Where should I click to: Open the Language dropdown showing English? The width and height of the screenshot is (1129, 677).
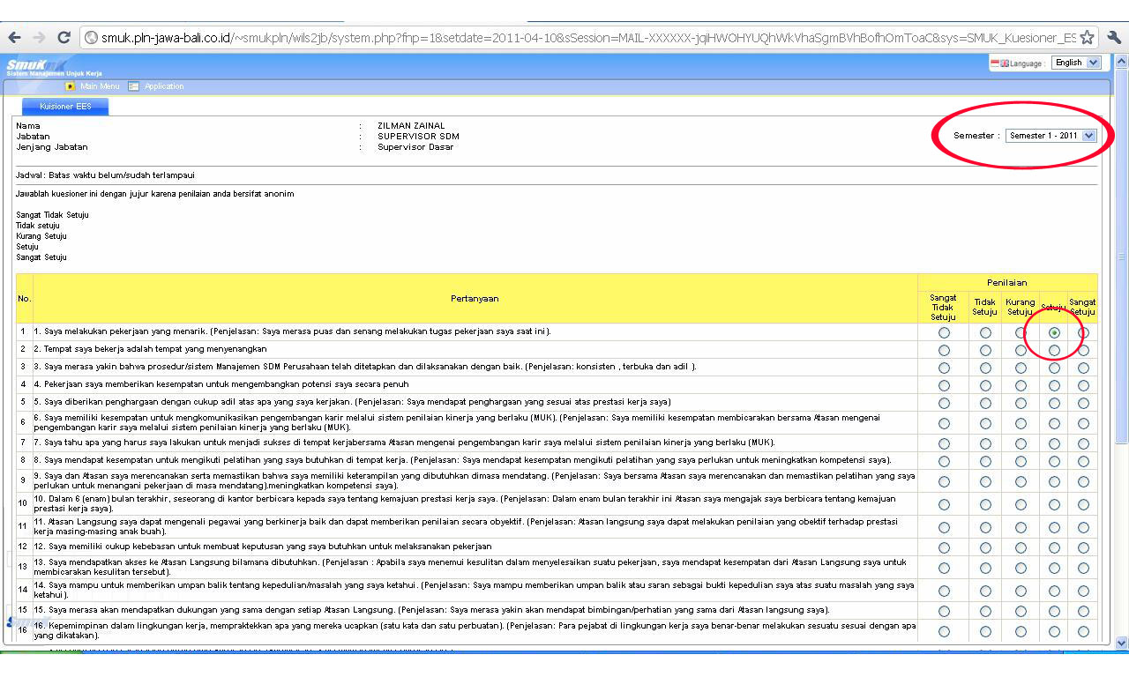click(x=1076, y=63)
